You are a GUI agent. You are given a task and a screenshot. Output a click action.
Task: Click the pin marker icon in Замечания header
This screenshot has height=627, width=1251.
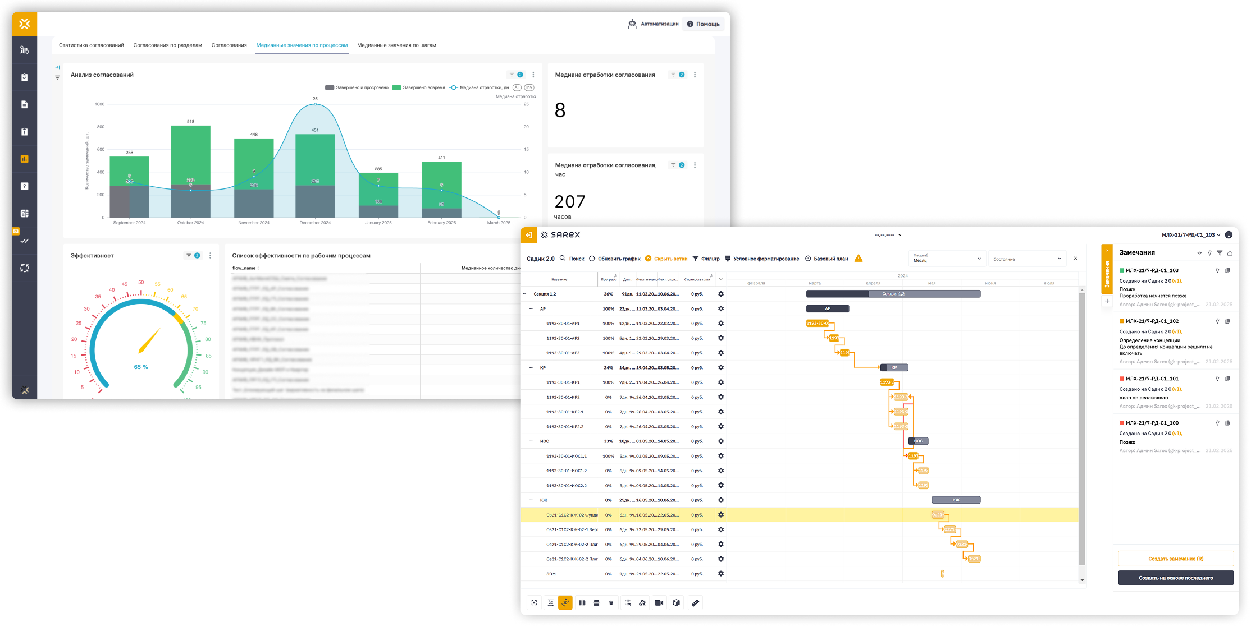(1209, 253)
